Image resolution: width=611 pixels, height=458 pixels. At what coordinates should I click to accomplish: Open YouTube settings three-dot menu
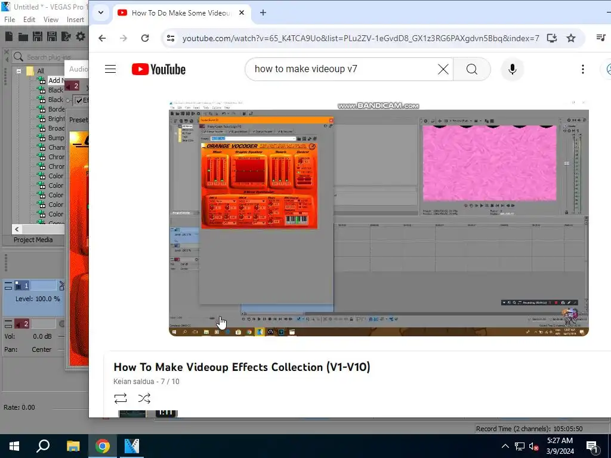coord(583,69)
